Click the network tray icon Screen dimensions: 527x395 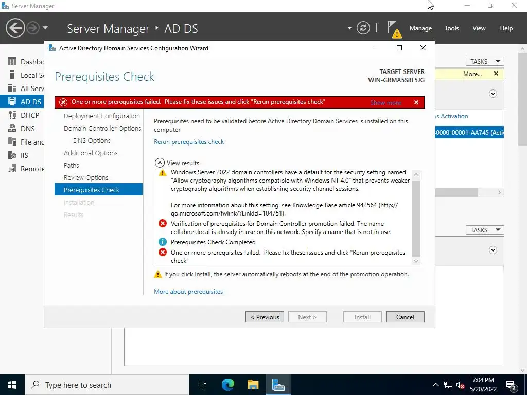click(448, 385)
